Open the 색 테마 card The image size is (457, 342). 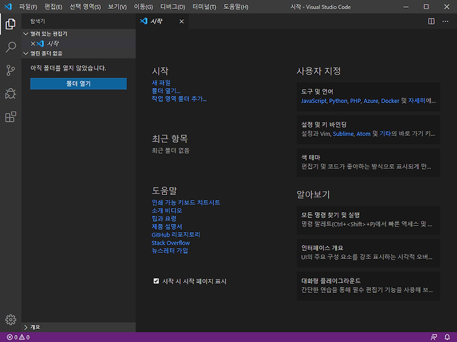[368, 162]
